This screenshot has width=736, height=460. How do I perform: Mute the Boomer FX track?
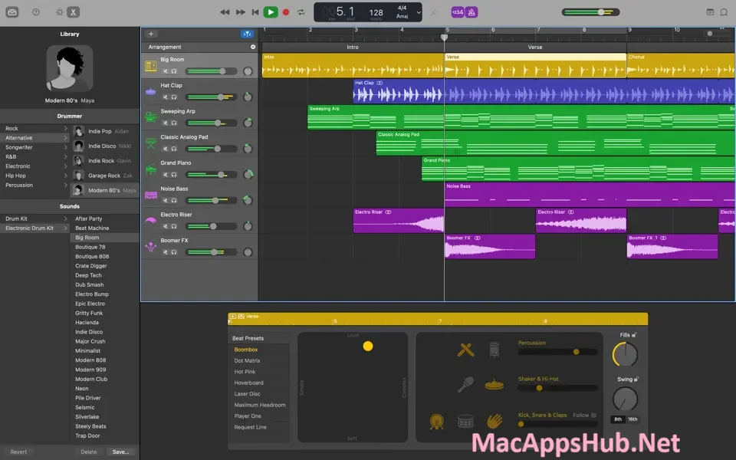point(166,252)
